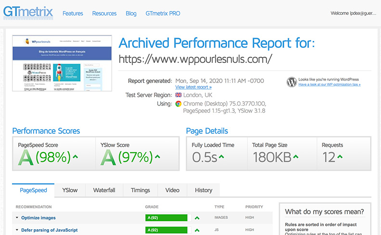Screen dimensions: 381x235
Task: Click IMAGES type in Optimize images row
Action: [x=221, y=218]
